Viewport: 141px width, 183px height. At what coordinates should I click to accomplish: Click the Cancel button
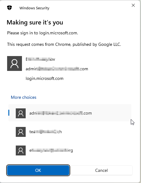pyautogui.click(x=101, y=170)
